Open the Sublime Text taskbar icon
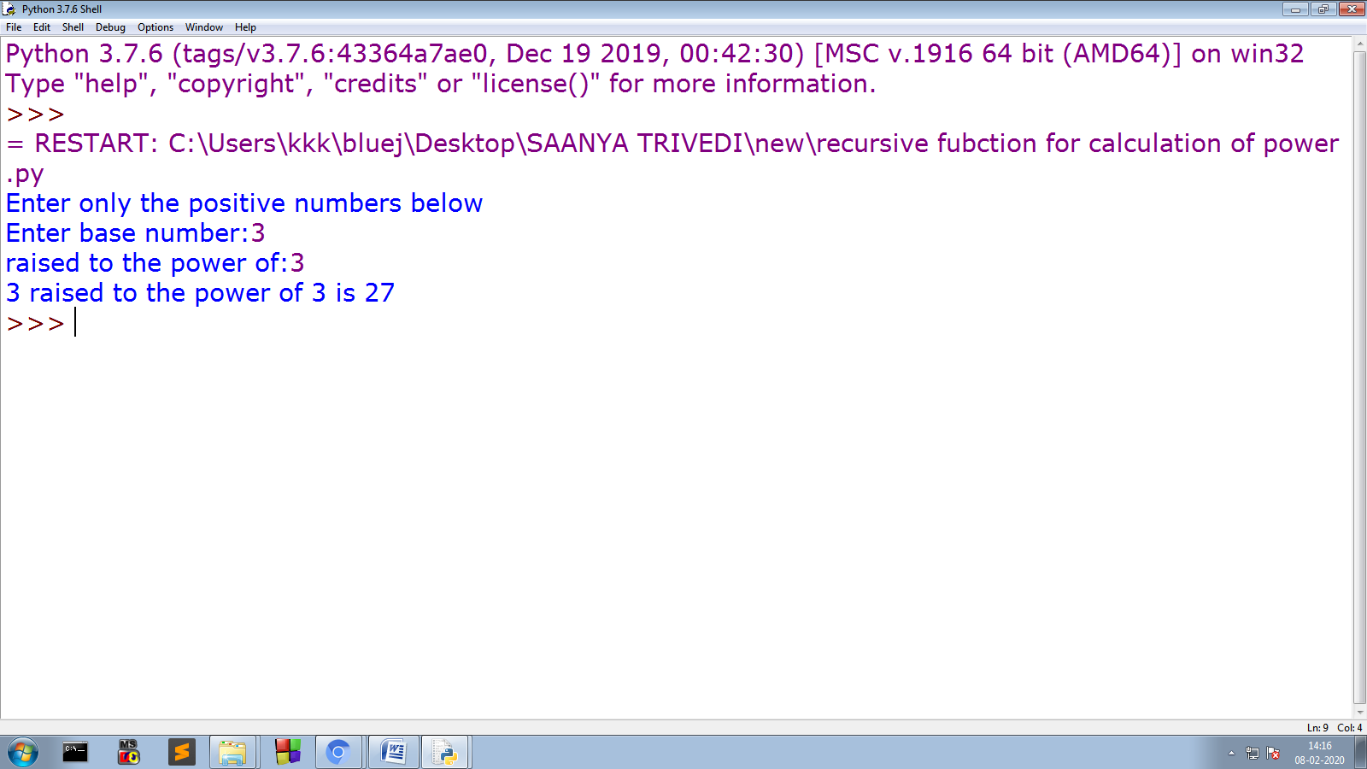1367x769 pixels. click(182, 752)
